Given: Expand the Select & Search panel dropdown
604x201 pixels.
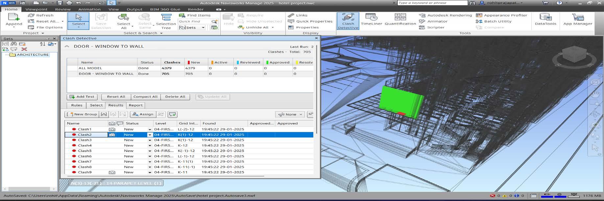Looking at the screenshot, I should point(161,33).
